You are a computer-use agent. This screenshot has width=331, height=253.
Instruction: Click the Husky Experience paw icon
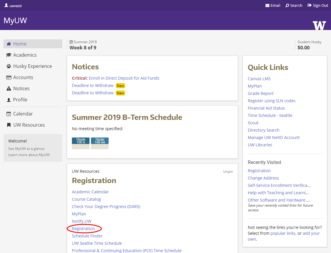[x=9, y=66]
